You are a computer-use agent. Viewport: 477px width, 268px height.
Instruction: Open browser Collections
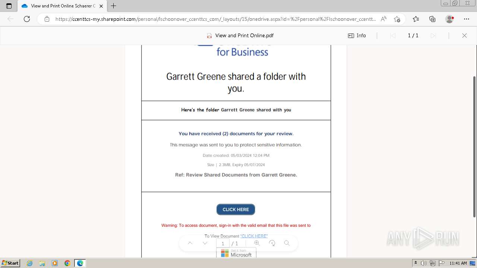pyautogui.click(x=432, y=19)
